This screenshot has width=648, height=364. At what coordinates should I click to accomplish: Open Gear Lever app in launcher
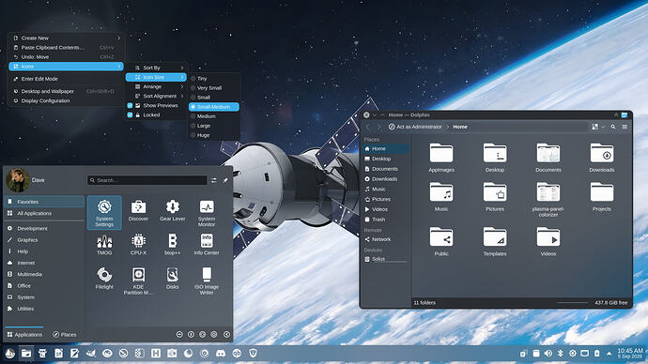173,211
